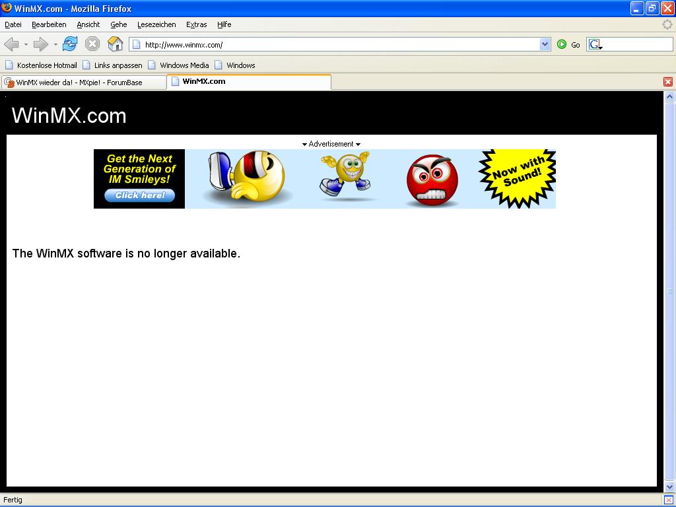Select the WinMX.com tab

pos(249,81)
